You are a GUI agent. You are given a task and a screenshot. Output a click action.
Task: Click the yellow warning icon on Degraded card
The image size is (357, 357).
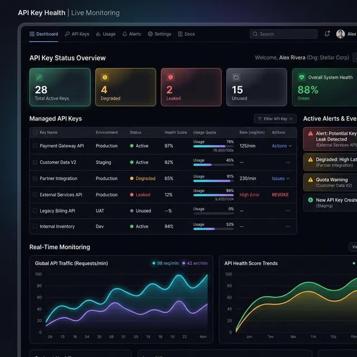click(x=105, y=77)
